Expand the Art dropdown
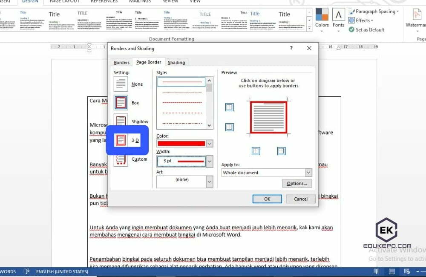 coord(209,182)
